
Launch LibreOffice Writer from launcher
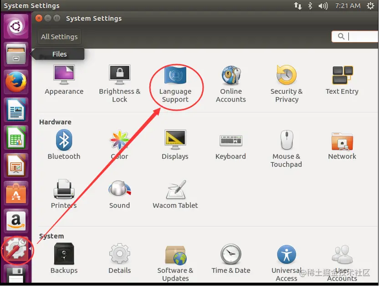16,110
